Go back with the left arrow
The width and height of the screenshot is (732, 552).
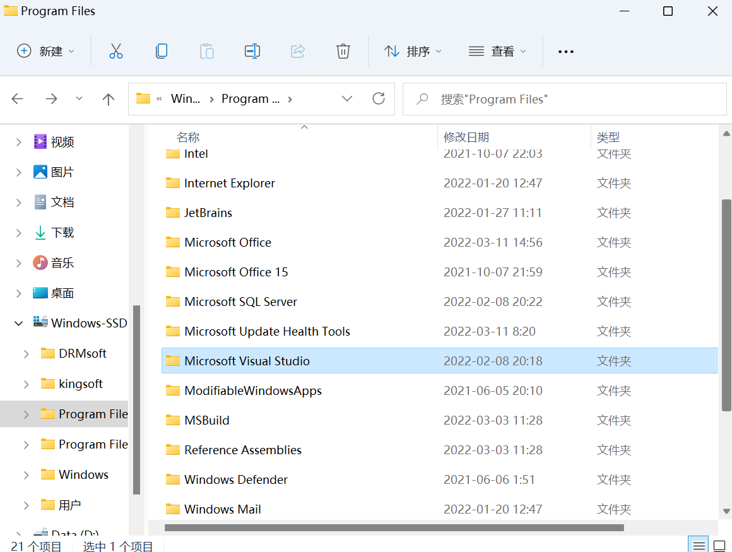tap(17, 98)
